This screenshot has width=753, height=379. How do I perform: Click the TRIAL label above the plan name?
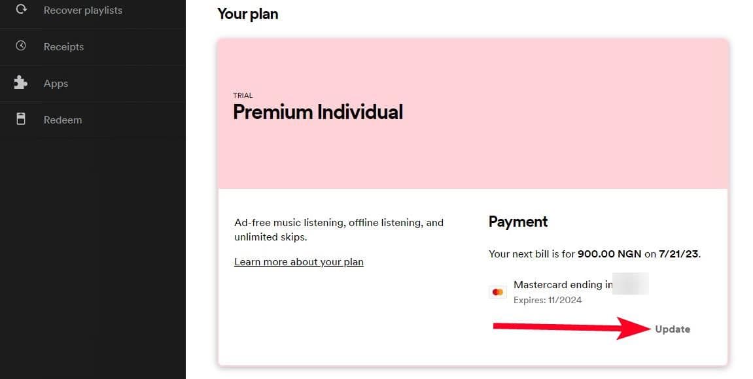(243, 95)
